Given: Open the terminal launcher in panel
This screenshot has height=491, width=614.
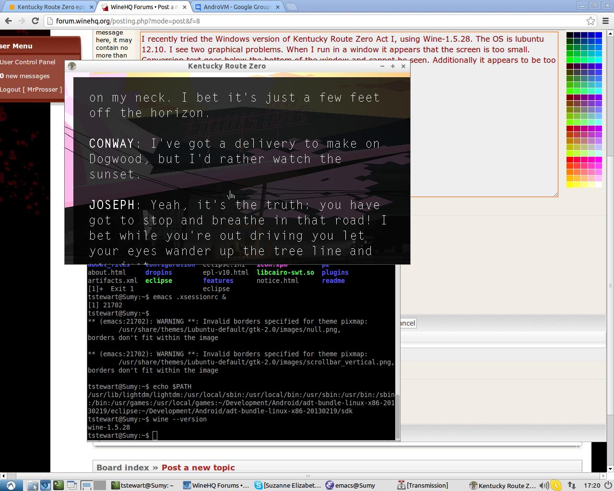Looking at the screenshot, I should [58, 485].
